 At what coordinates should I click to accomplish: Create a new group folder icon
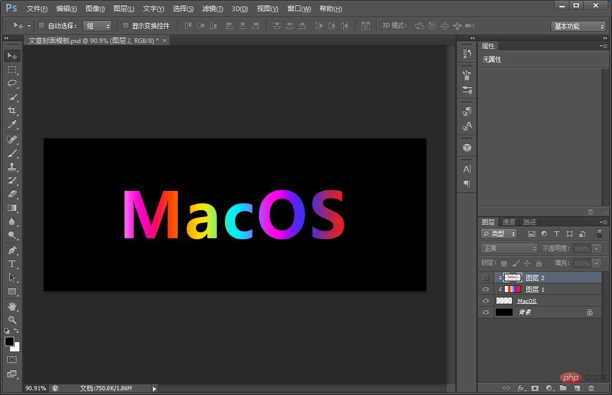pyautogui.click(x=563, y=388)
